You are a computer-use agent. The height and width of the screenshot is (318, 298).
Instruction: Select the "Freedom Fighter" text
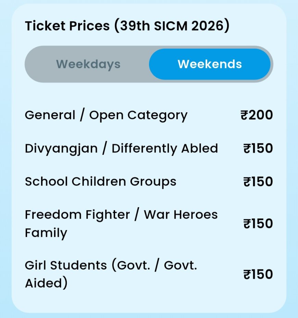click(77, 215)
